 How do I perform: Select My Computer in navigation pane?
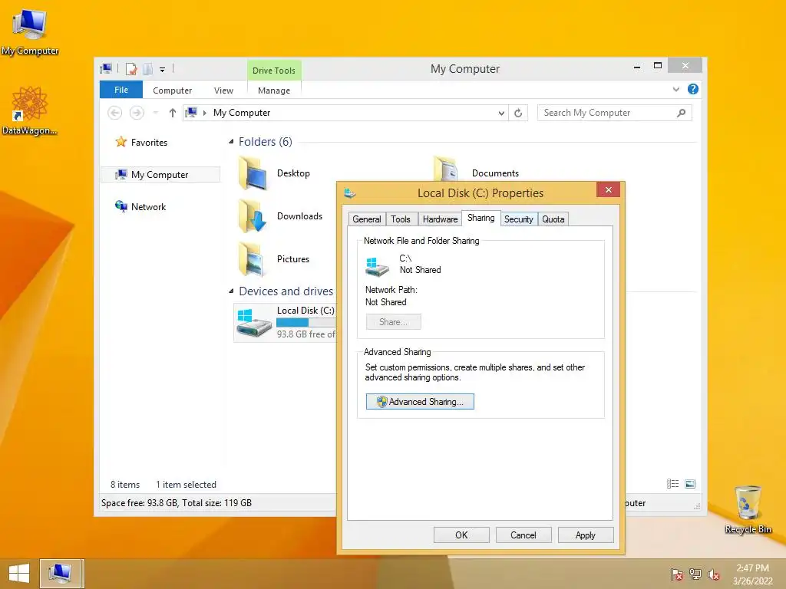point(160,174)
